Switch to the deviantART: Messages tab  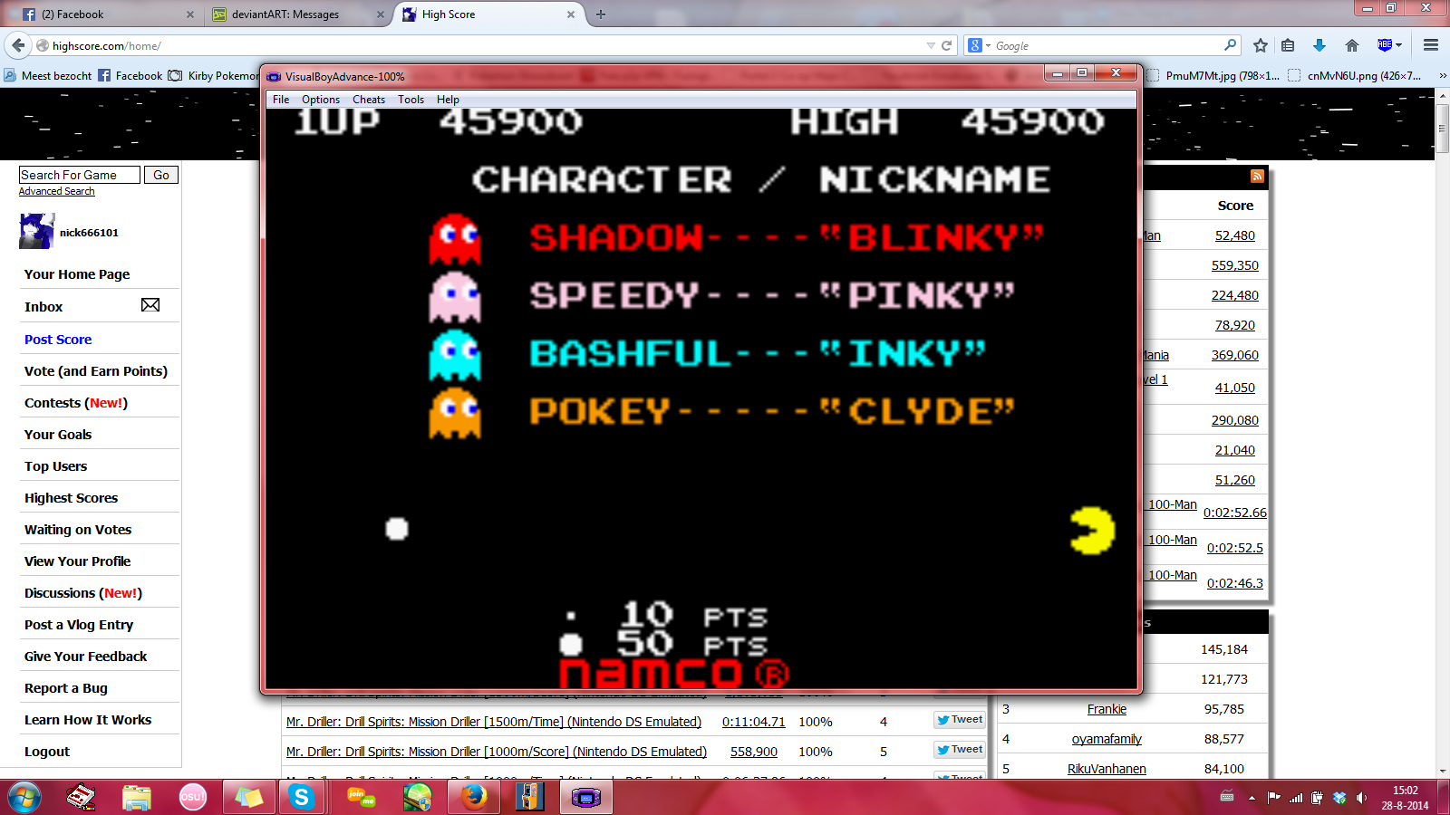285,14
